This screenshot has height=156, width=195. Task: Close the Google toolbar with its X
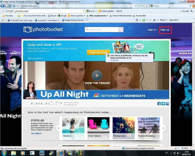[x=3, y=11]
